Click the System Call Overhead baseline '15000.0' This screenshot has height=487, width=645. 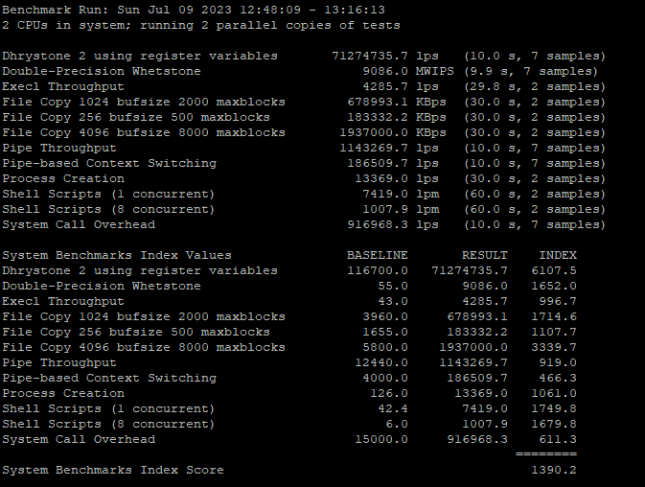click(381, 440)
